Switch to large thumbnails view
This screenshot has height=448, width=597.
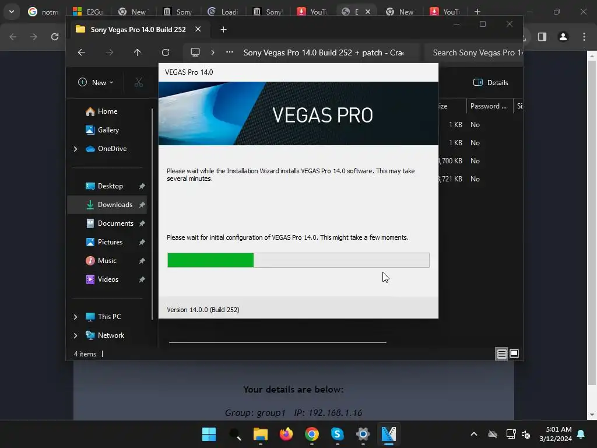(x=514, y=354)
